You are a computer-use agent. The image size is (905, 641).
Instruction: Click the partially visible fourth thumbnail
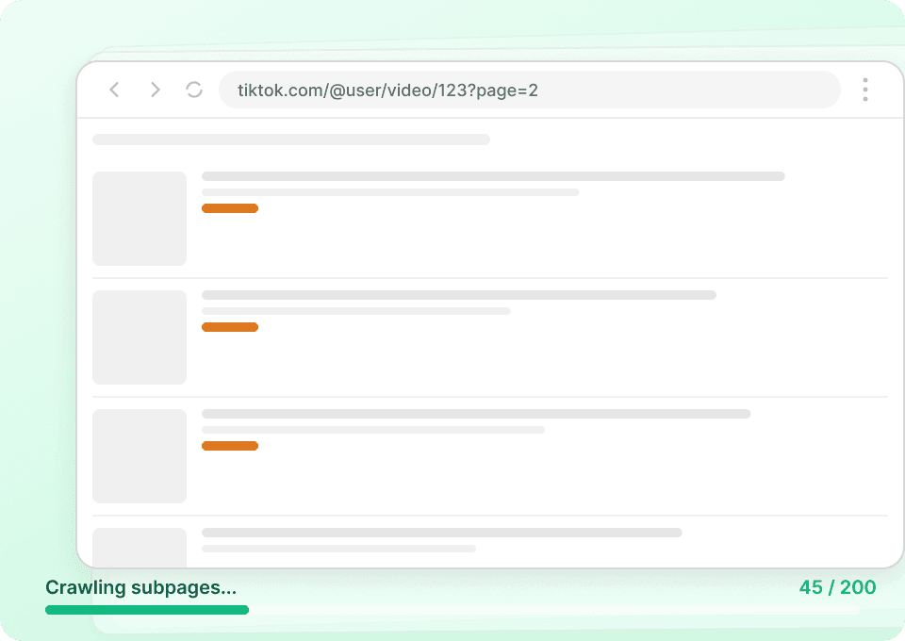point(140,547)
